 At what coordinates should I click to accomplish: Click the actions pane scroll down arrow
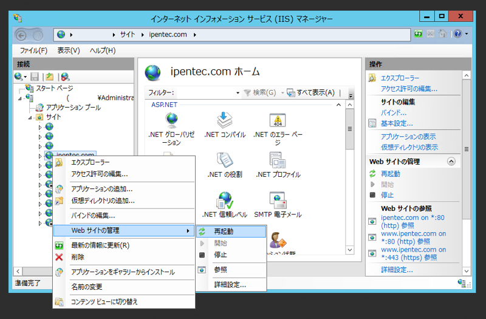(467, 271)
